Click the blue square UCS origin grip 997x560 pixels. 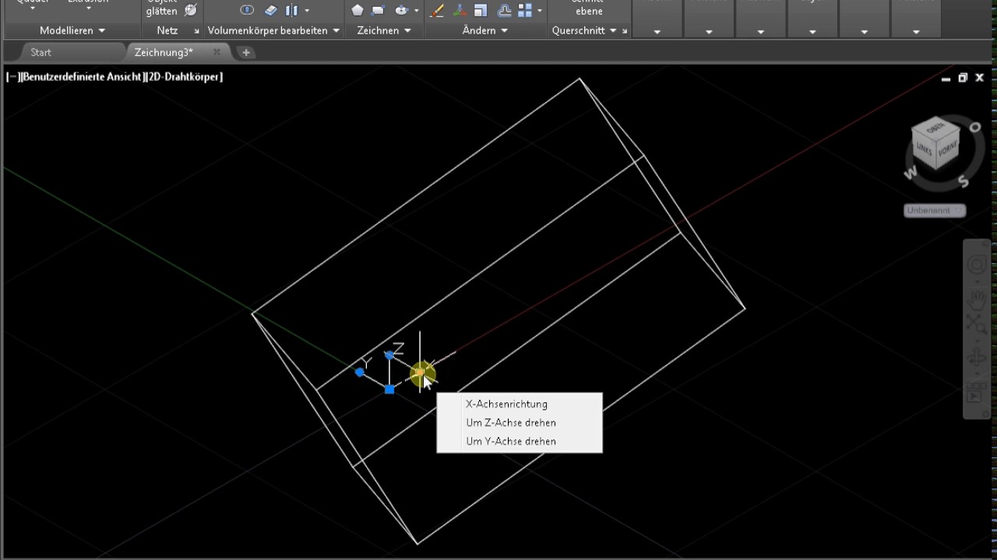(x=389, y=389)
